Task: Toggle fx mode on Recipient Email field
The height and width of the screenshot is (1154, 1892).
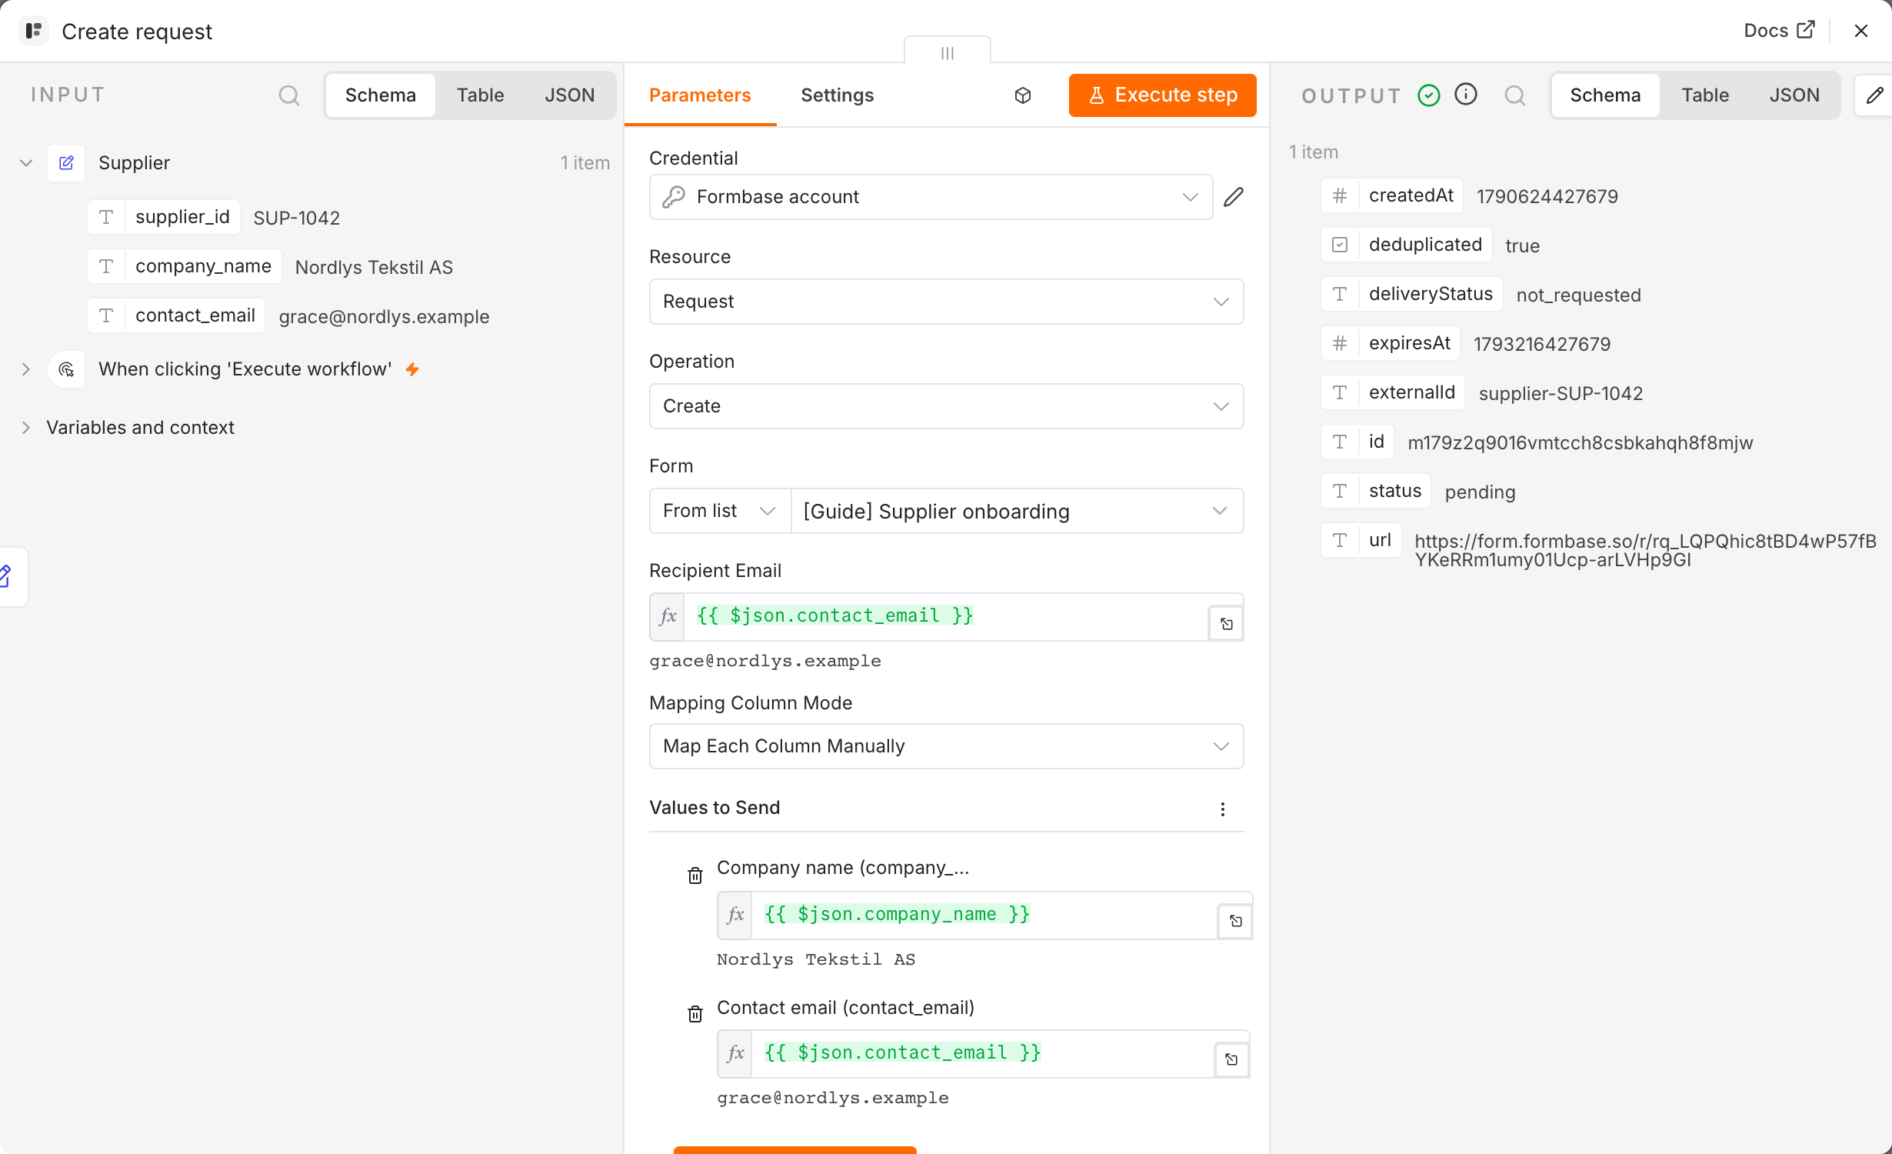Action: point(668,616)
